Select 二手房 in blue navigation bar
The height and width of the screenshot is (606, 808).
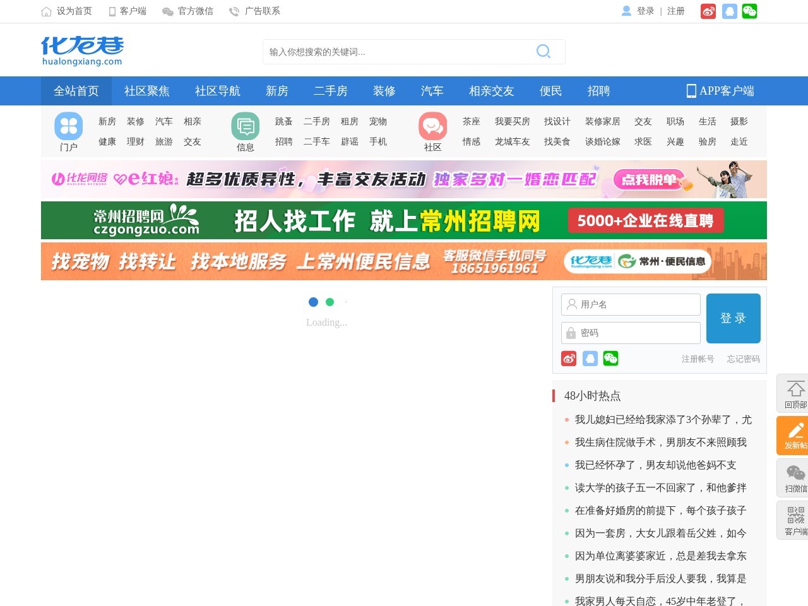click(331, 91)
